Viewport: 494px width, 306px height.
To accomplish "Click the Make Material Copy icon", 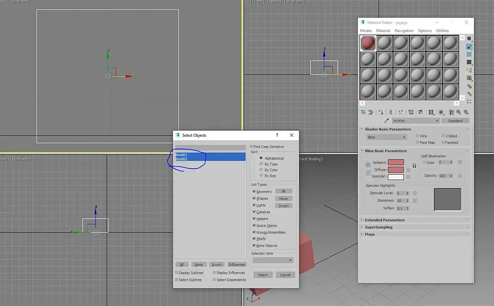I will pos(401,112).
